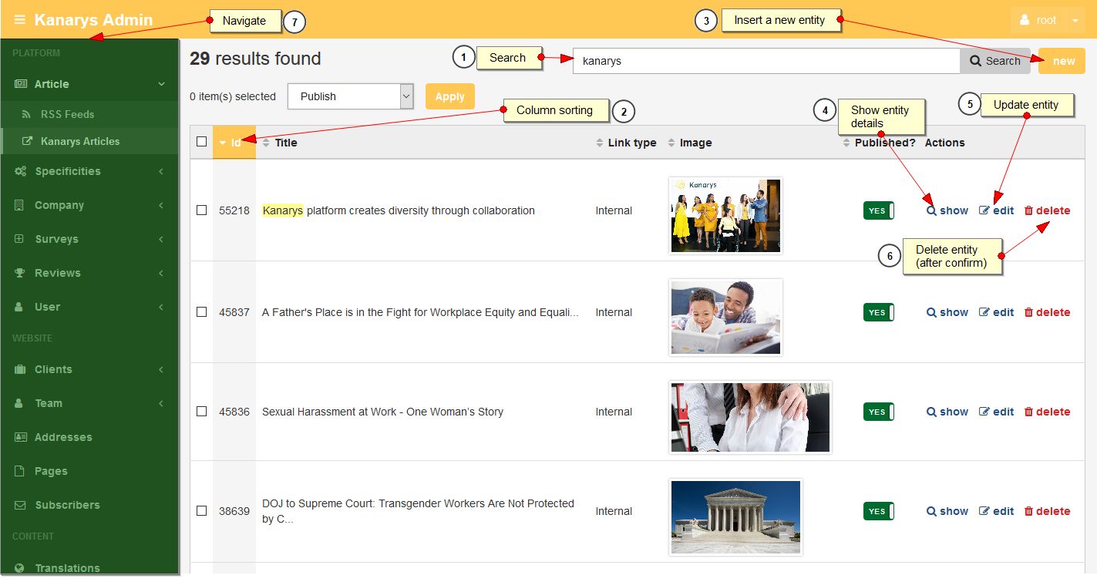
Task: Toggle Published switch for article 38639
Action: point(879,511)
